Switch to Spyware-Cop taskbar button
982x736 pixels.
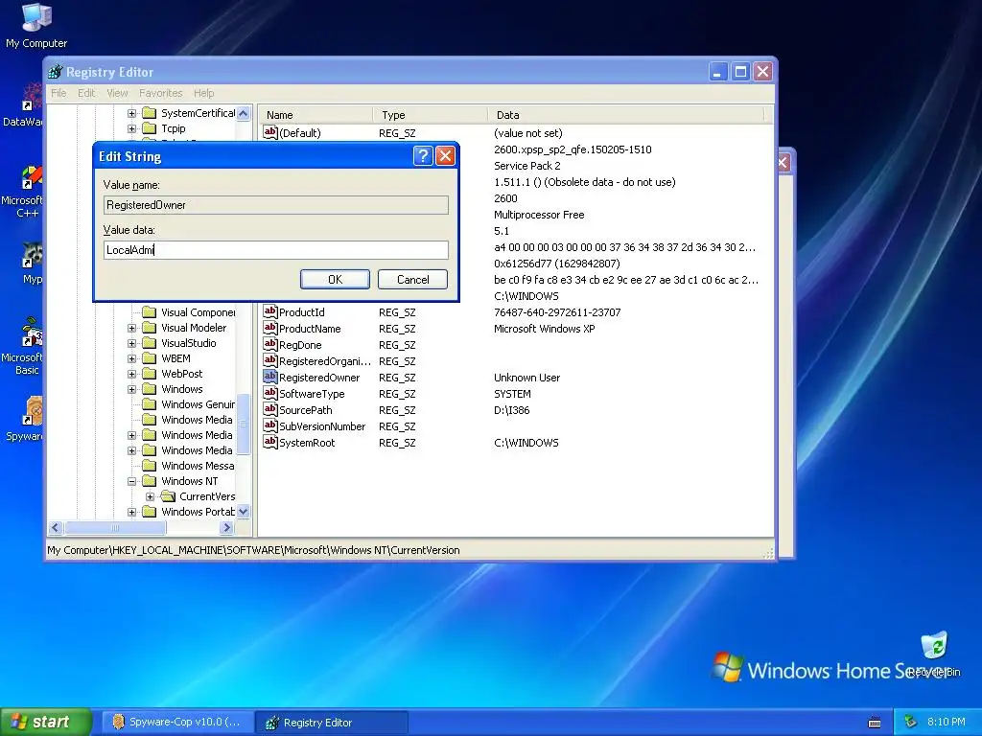point(176,722)
